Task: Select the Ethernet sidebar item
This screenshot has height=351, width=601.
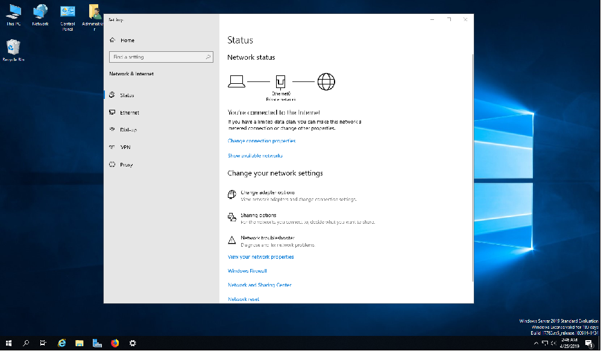Action: (161, 112)
